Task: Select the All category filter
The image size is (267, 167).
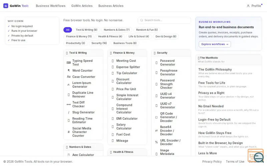Action: (x=68, y=30)
